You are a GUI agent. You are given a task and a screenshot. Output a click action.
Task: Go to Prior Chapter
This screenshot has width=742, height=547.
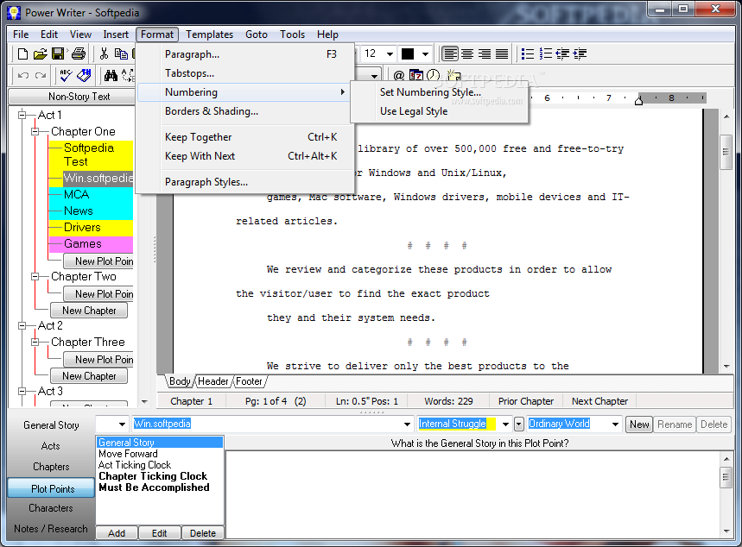coord(526,401)
